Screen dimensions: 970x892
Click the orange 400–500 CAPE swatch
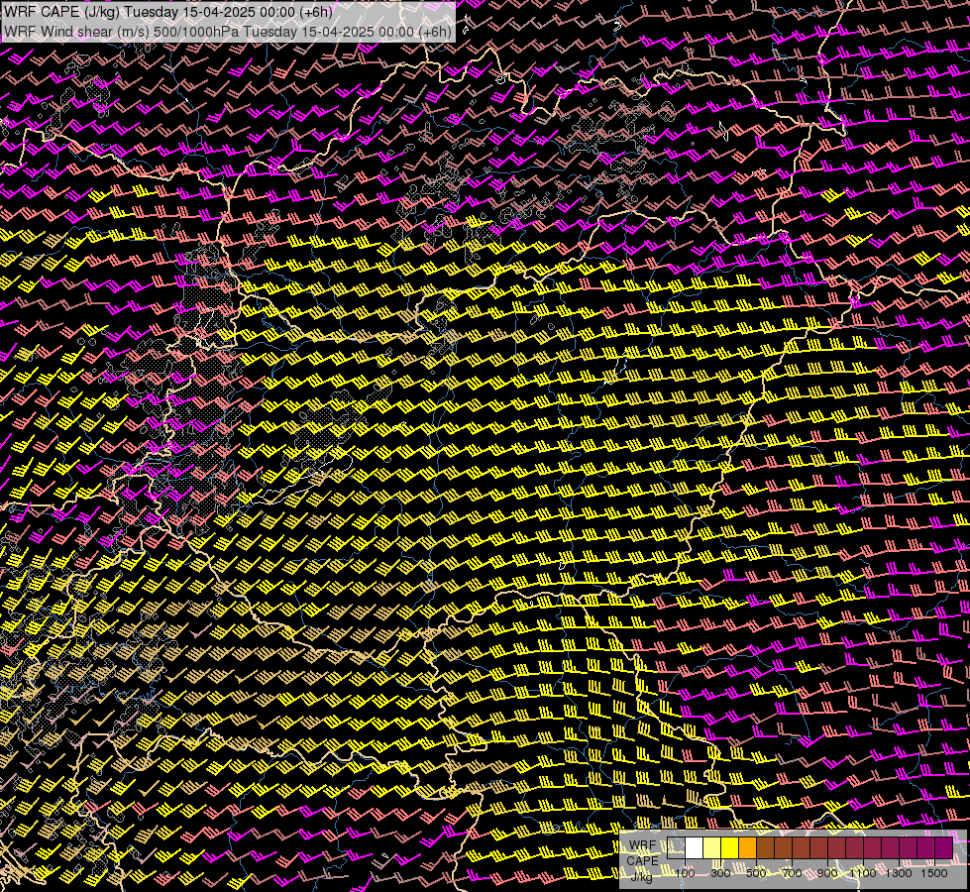(x=748, y=848)
